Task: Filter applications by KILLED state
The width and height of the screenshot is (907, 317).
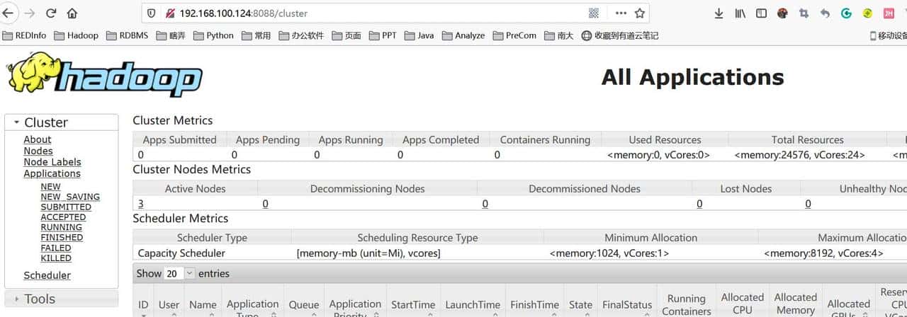Action: [56, 258]
